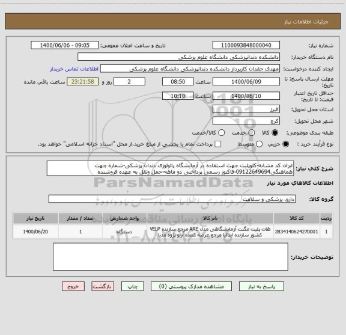
Task: Click the تاریخ نیاز column header
Action: click(35, 218)
